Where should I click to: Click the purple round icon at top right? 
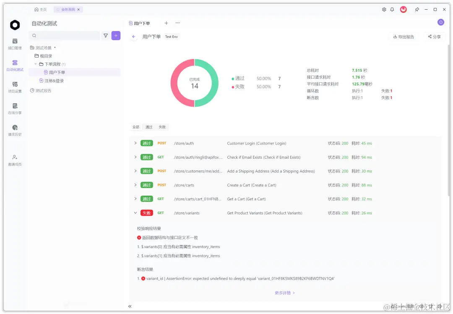(441, 22)
